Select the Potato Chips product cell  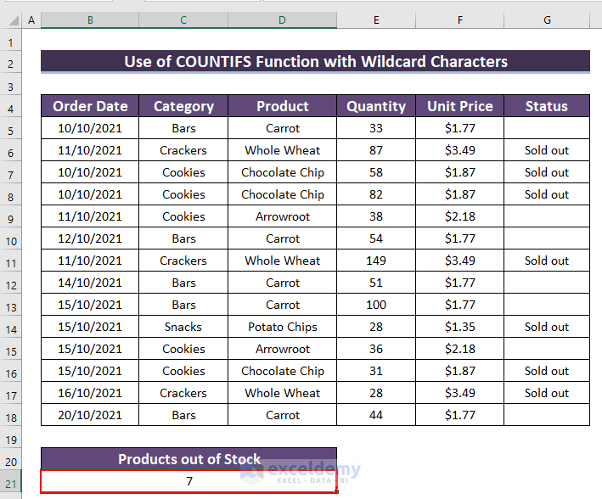pyautogui.click(x=282, y=327)
